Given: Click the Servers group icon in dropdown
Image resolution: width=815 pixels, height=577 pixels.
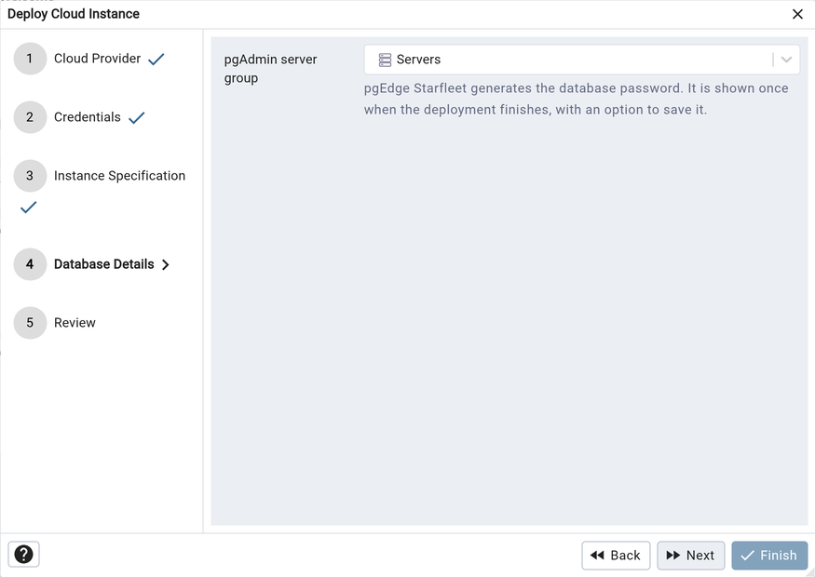Looking at the screenshot, I should point(385,60).
